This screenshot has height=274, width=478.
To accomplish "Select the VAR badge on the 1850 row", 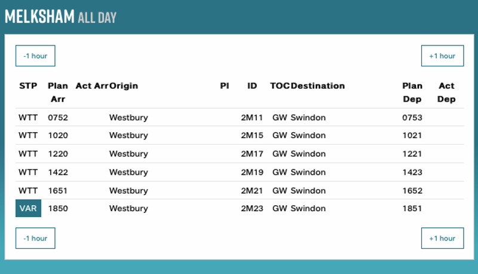I will coord(28,209).
